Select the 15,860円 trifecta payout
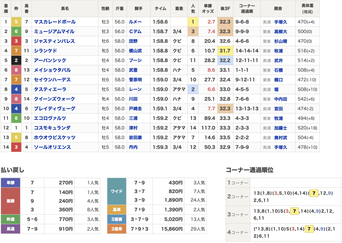Image resolution: width=342 pixels, height=243 pixels. [x=172, y=229]
